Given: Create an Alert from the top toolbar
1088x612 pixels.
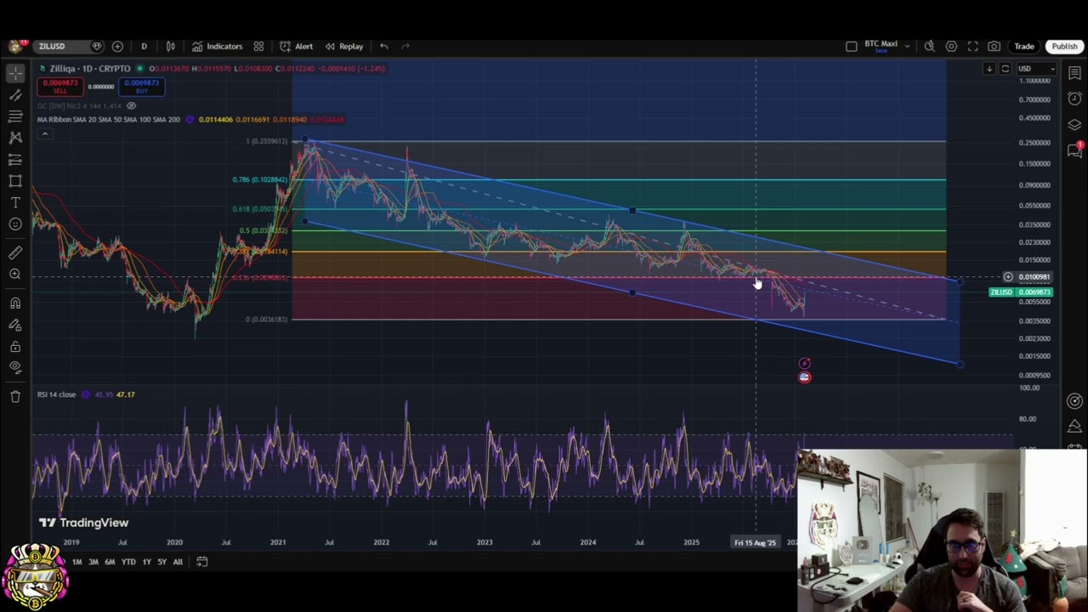Looking at the screenshot, I should point(296,46).
